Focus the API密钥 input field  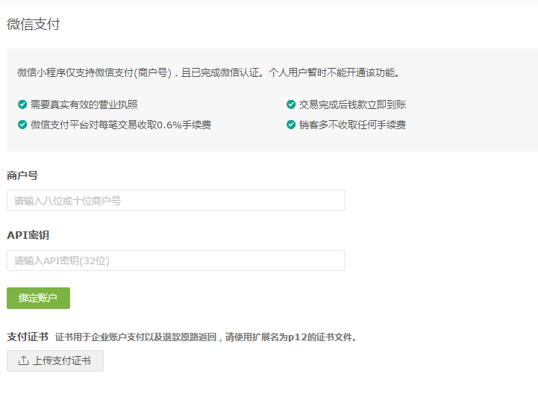point(175,260)
